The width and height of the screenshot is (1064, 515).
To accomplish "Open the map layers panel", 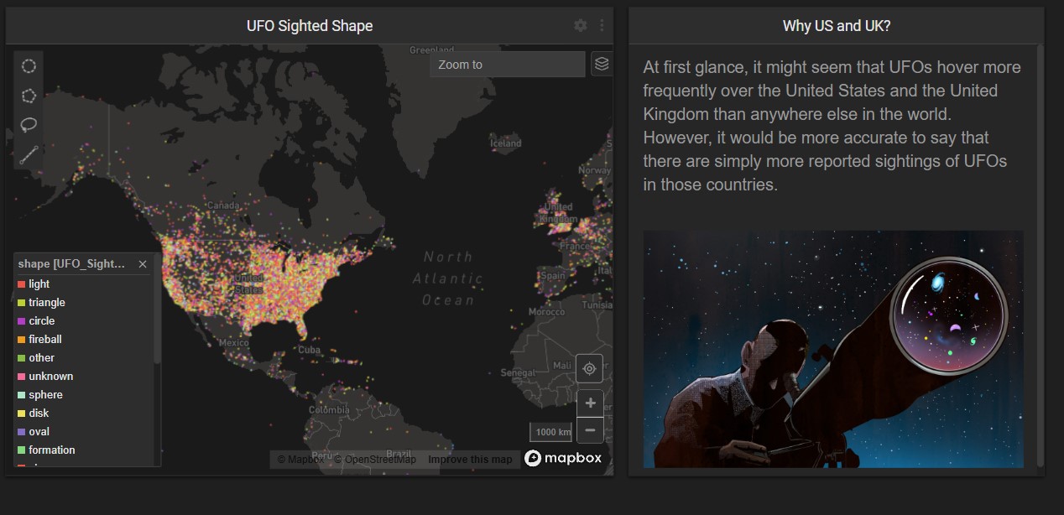I will (601, 64).
